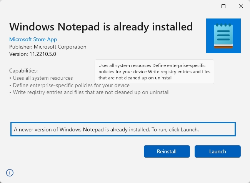The image size is (250, 183).
Task: Maximize the installer window
Action: tap(223, 6)
